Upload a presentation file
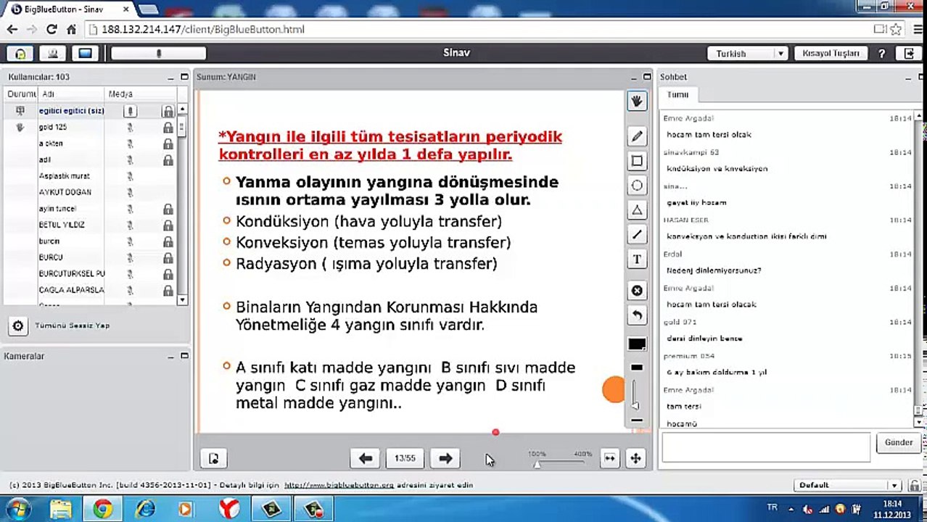 (x=213, y=458)
